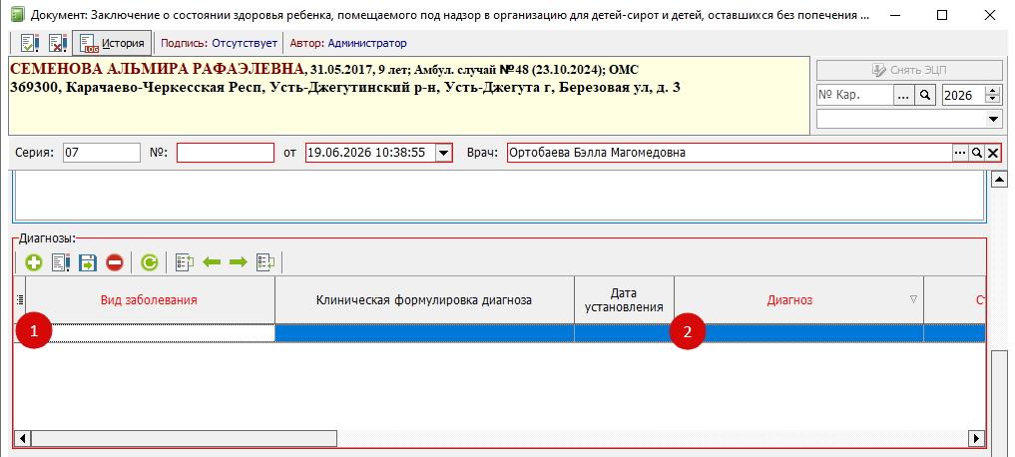Click the form's vertical scroll up arrow
This screenshot has height=457, width=1015.
1000,180
